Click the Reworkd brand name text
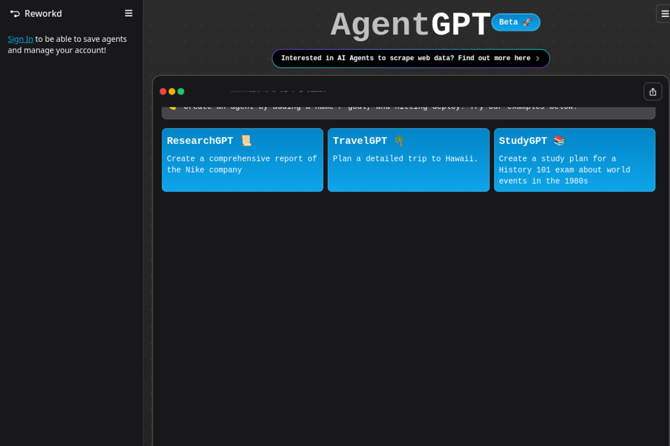The image size is (670, 446). 43,14
